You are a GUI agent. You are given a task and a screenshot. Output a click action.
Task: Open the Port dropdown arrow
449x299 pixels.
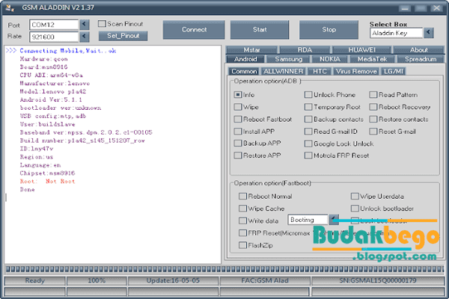[84, 25]
